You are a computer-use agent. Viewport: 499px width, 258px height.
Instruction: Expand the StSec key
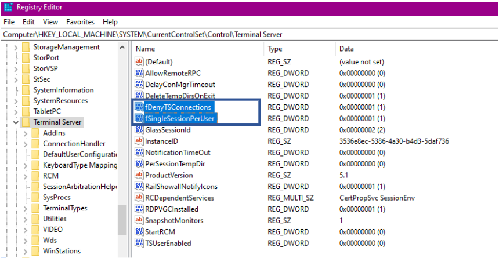coord(16,79)
